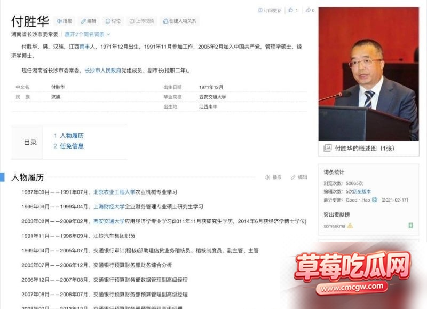Open the 南丰 link in the intro

pyautogui.click(x=85, y=47)
